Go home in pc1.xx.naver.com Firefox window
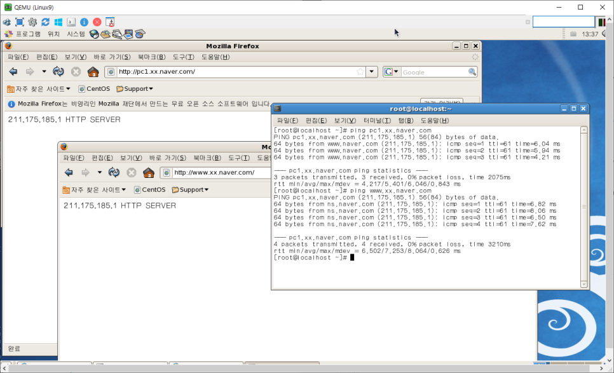This screenshot has width=614, height=373. [93, 72]
